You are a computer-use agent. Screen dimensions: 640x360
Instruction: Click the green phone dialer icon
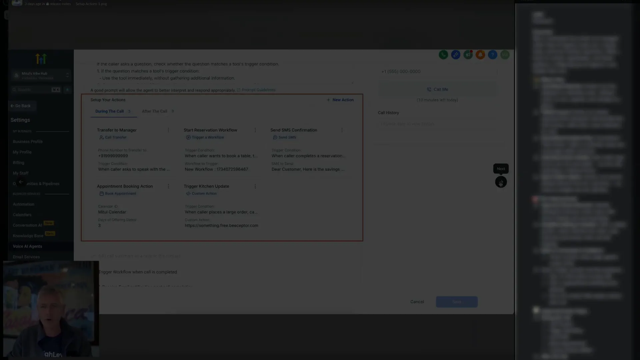click(x=443, y=55)
